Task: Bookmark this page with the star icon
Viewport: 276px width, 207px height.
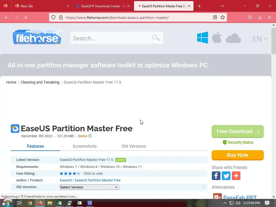Action: point(223,17)
